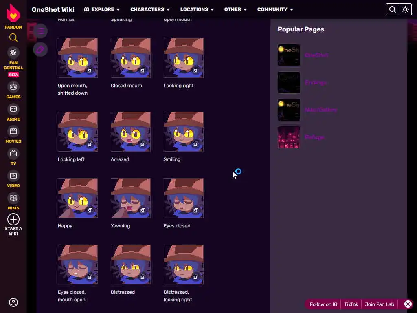Open the Games controller icon

coord(13,87)
